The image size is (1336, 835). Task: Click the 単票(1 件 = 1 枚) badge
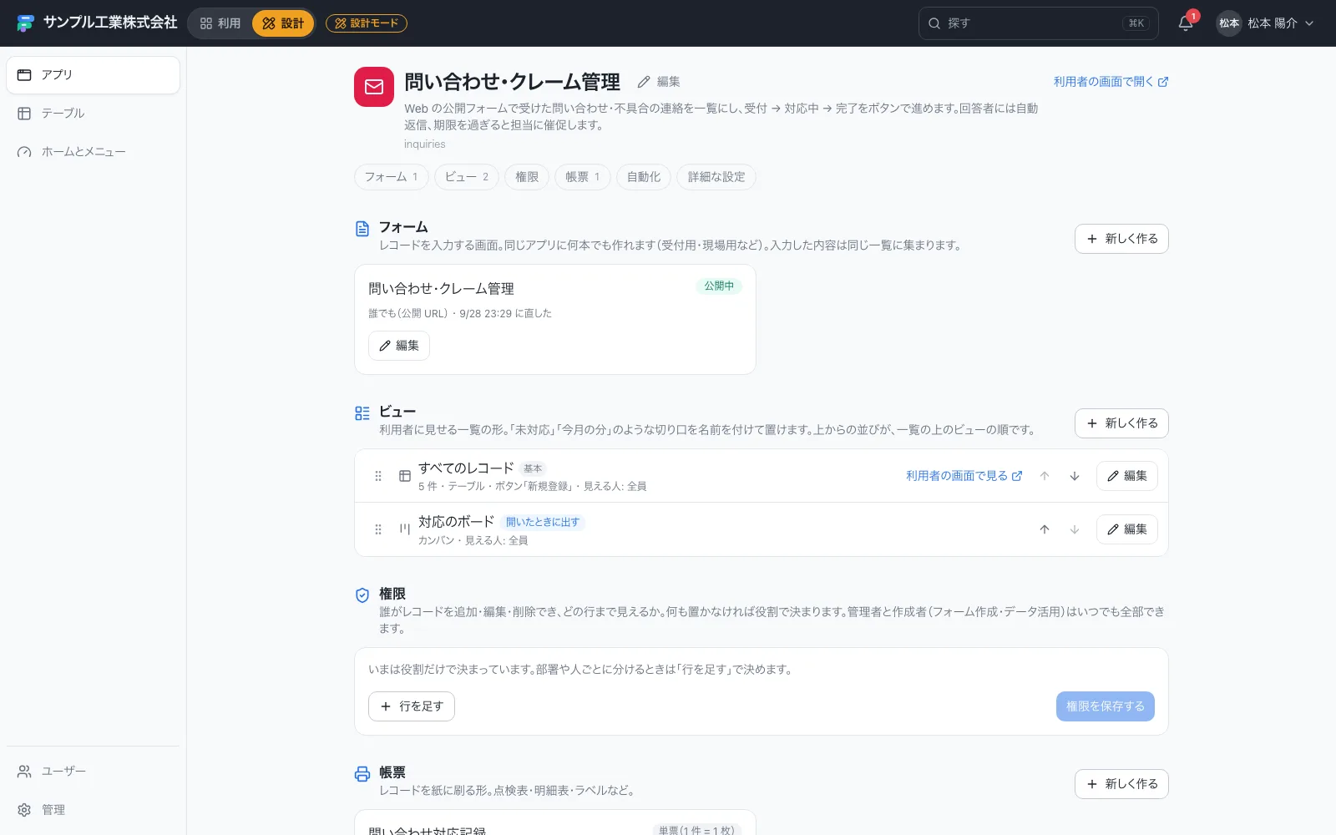coord(696,831)
